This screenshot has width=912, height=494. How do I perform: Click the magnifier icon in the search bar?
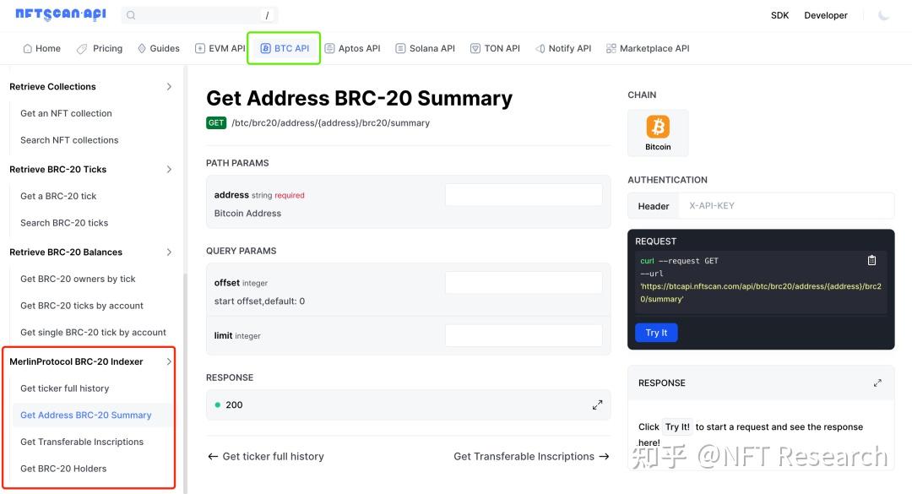coord(130,14)
